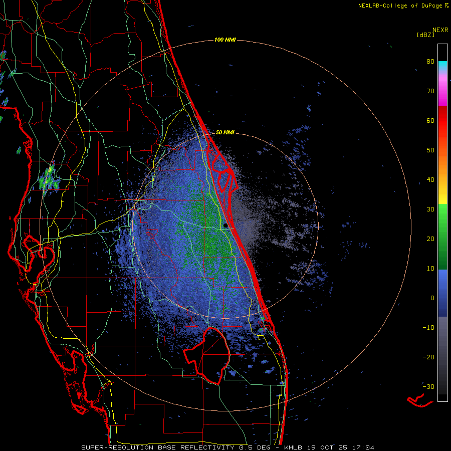The width and height of the screenshot is (451, 451).
Task: Click the 19 OCT 25 date in the caption
Action: point(327,447)
